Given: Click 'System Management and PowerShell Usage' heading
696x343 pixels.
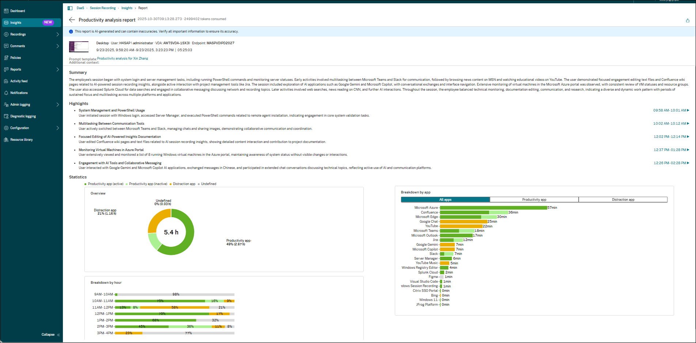Looking at the screenshot, I should pos(112,110).
